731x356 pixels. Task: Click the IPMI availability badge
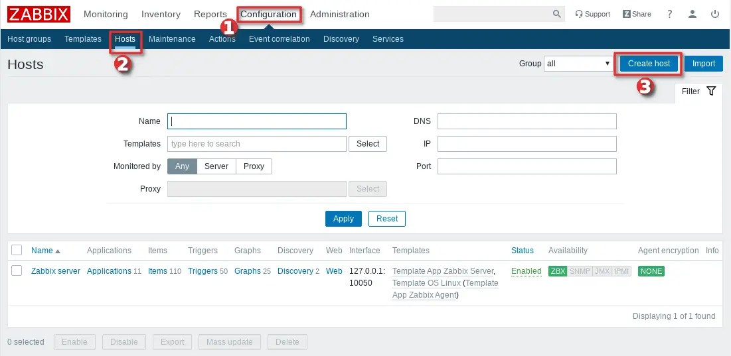621,271
